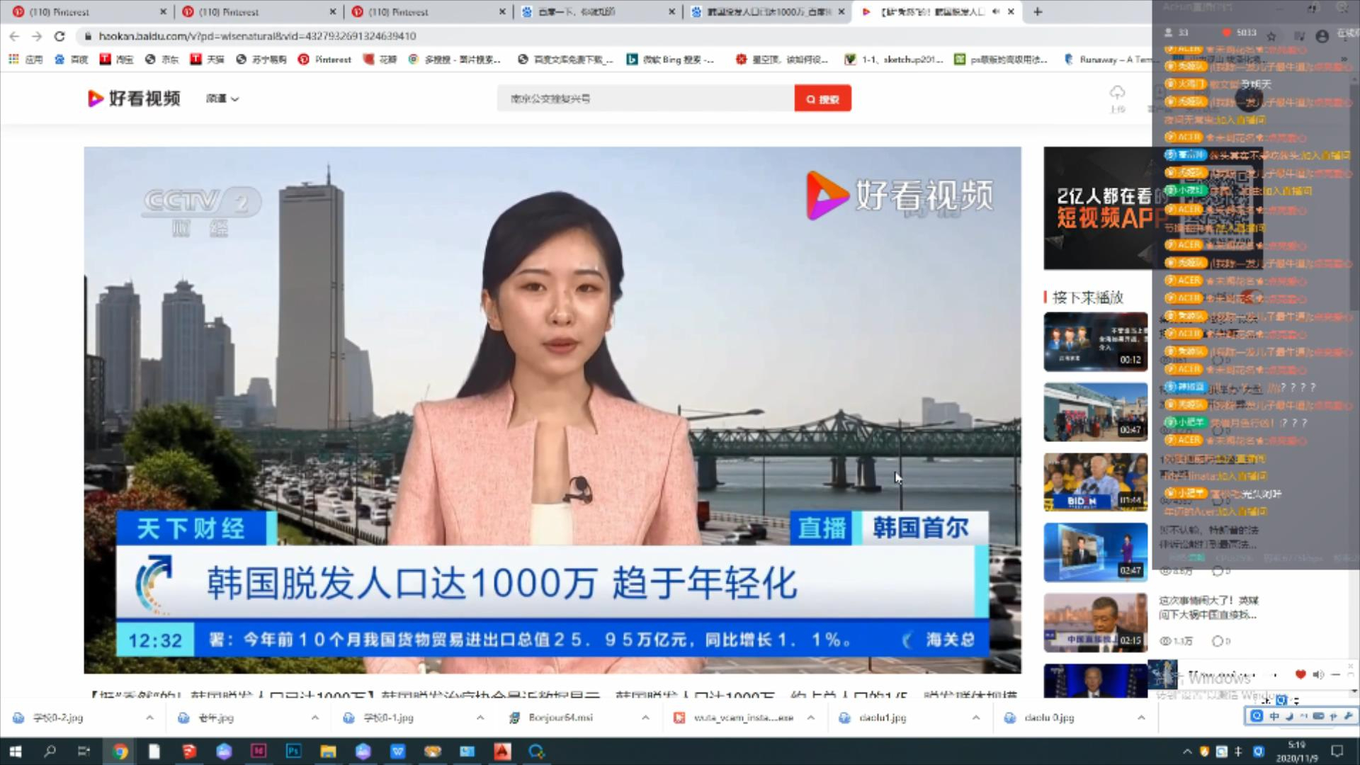Expand options for vcute_vcam exe download
Image resolution: width=1360 pixels, height=765 pixels.
[x=810, y=718]
